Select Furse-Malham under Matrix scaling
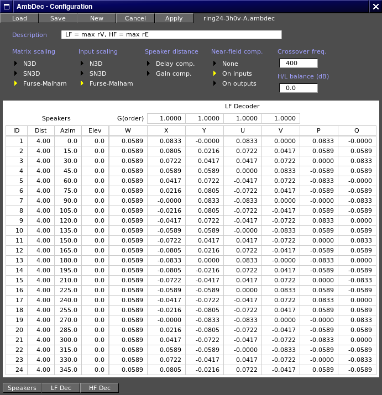 pyautogui.click(x=40, y=83)
